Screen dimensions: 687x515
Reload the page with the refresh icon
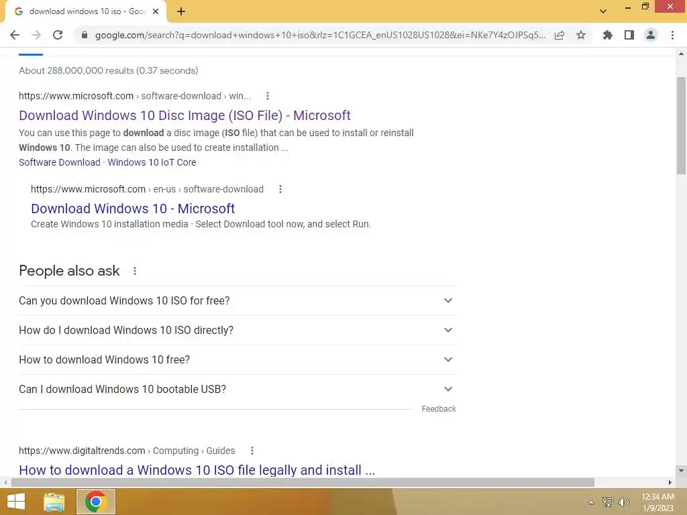[x=58, y=35]
